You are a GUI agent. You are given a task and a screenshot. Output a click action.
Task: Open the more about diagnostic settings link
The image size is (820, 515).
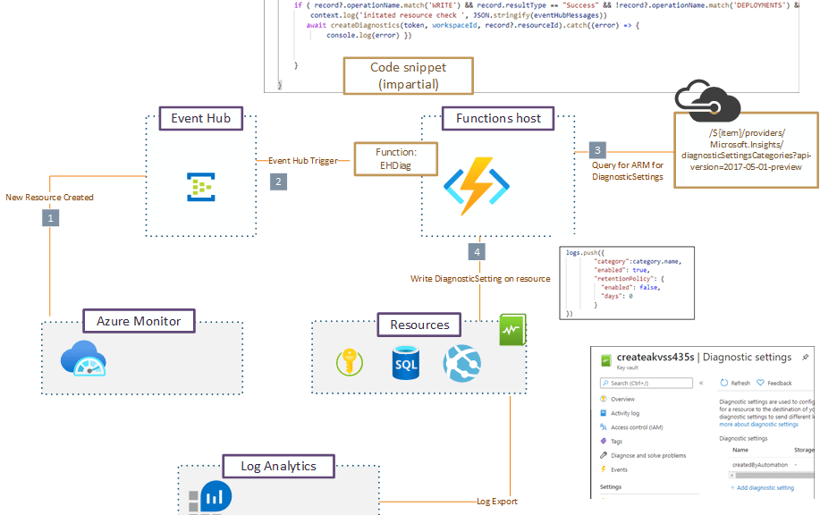click(758, 424)
